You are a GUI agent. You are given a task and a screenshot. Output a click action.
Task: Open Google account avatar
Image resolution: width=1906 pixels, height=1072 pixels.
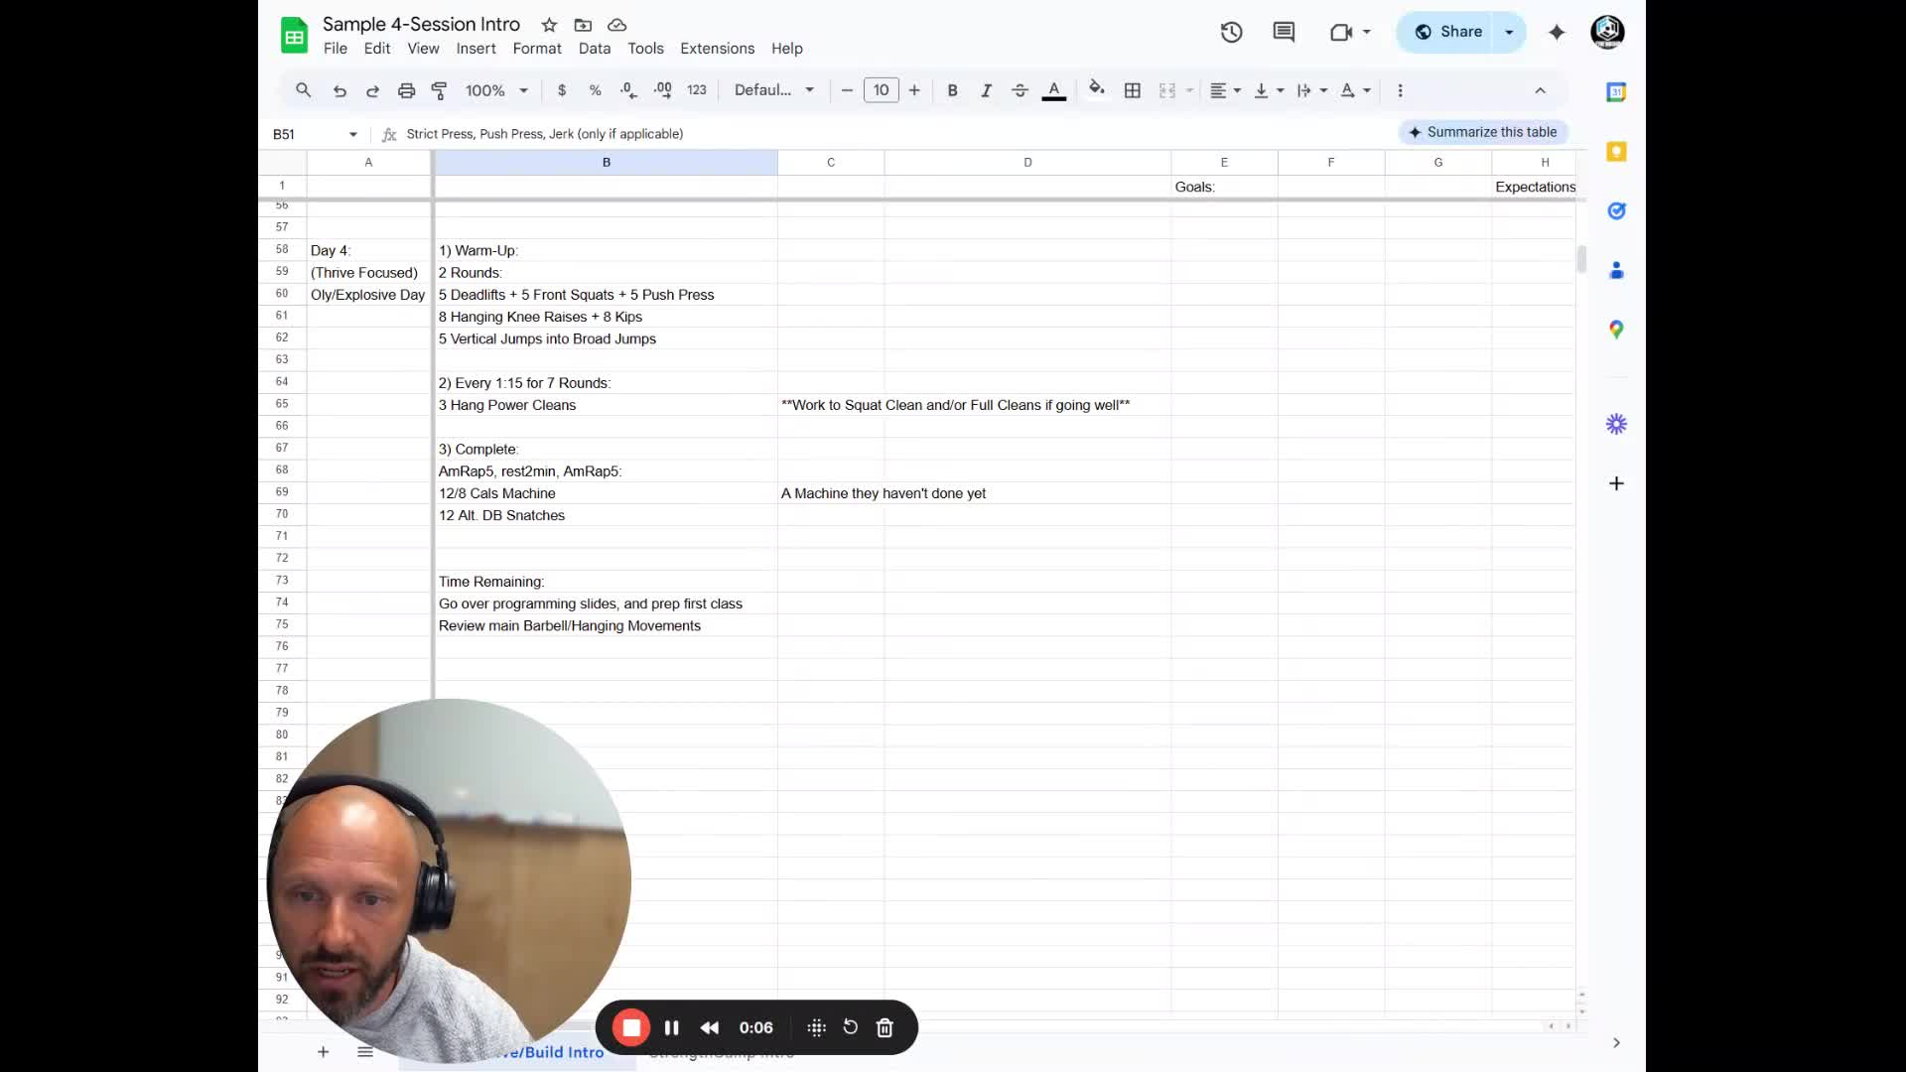[x=1607, y=32]
